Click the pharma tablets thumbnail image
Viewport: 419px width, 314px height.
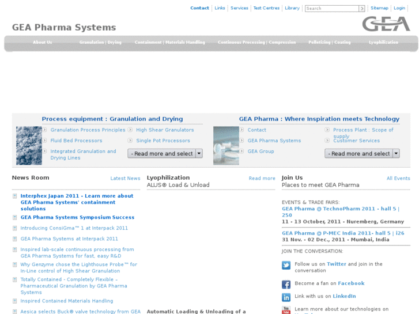pyautogui.click(x=226, y=146)
